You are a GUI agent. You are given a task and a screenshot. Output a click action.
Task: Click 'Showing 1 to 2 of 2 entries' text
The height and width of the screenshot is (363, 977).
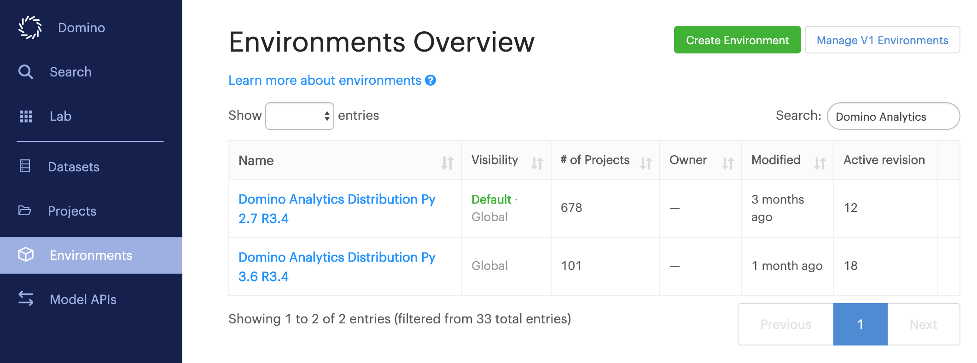[x=309, y=319]
